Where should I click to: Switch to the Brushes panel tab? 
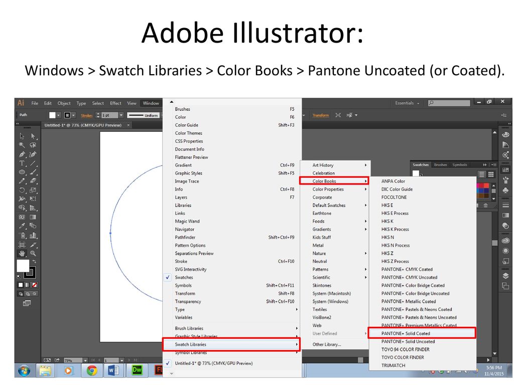point(440,164)
